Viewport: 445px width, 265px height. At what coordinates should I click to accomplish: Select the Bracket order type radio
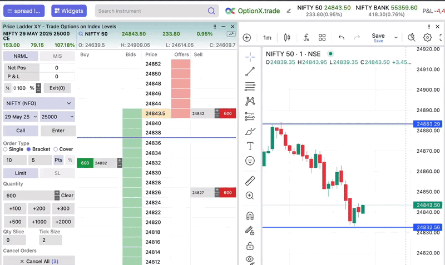click(x=29, y=149)
